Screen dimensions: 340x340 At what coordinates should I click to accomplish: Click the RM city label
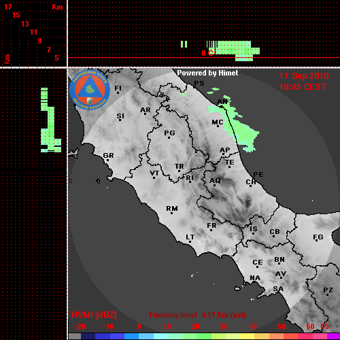[x=172, y=209]
